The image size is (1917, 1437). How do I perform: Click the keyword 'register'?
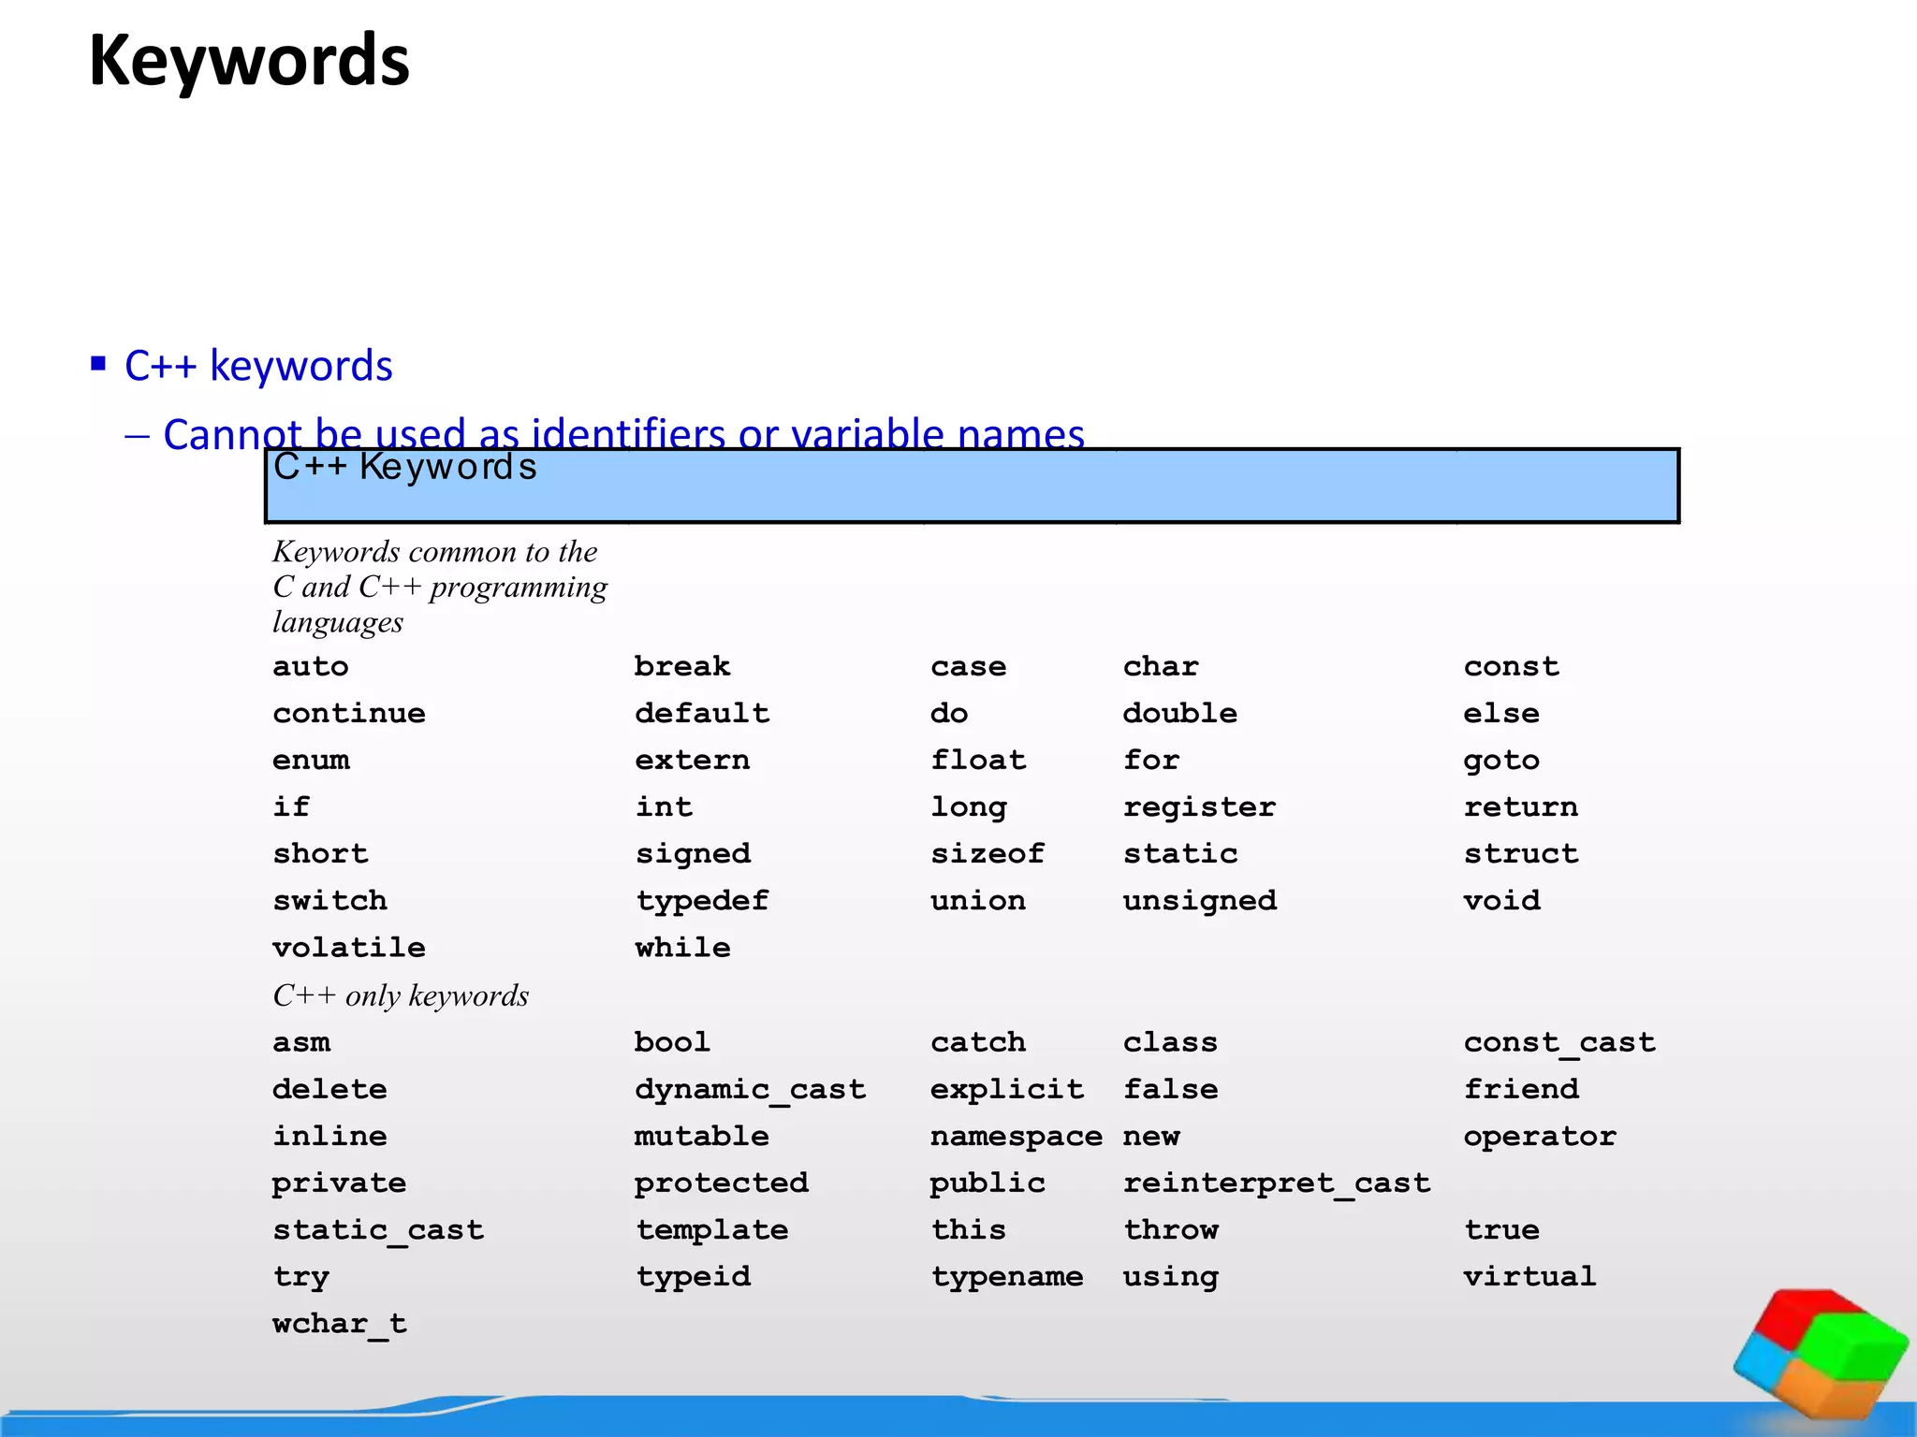click(x=1199, y=808)
